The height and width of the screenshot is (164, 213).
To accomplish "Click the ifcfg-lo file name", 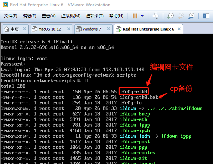I will 131,103.
